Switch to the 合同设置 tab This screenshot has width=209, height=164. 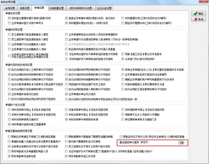pos(10,8)
